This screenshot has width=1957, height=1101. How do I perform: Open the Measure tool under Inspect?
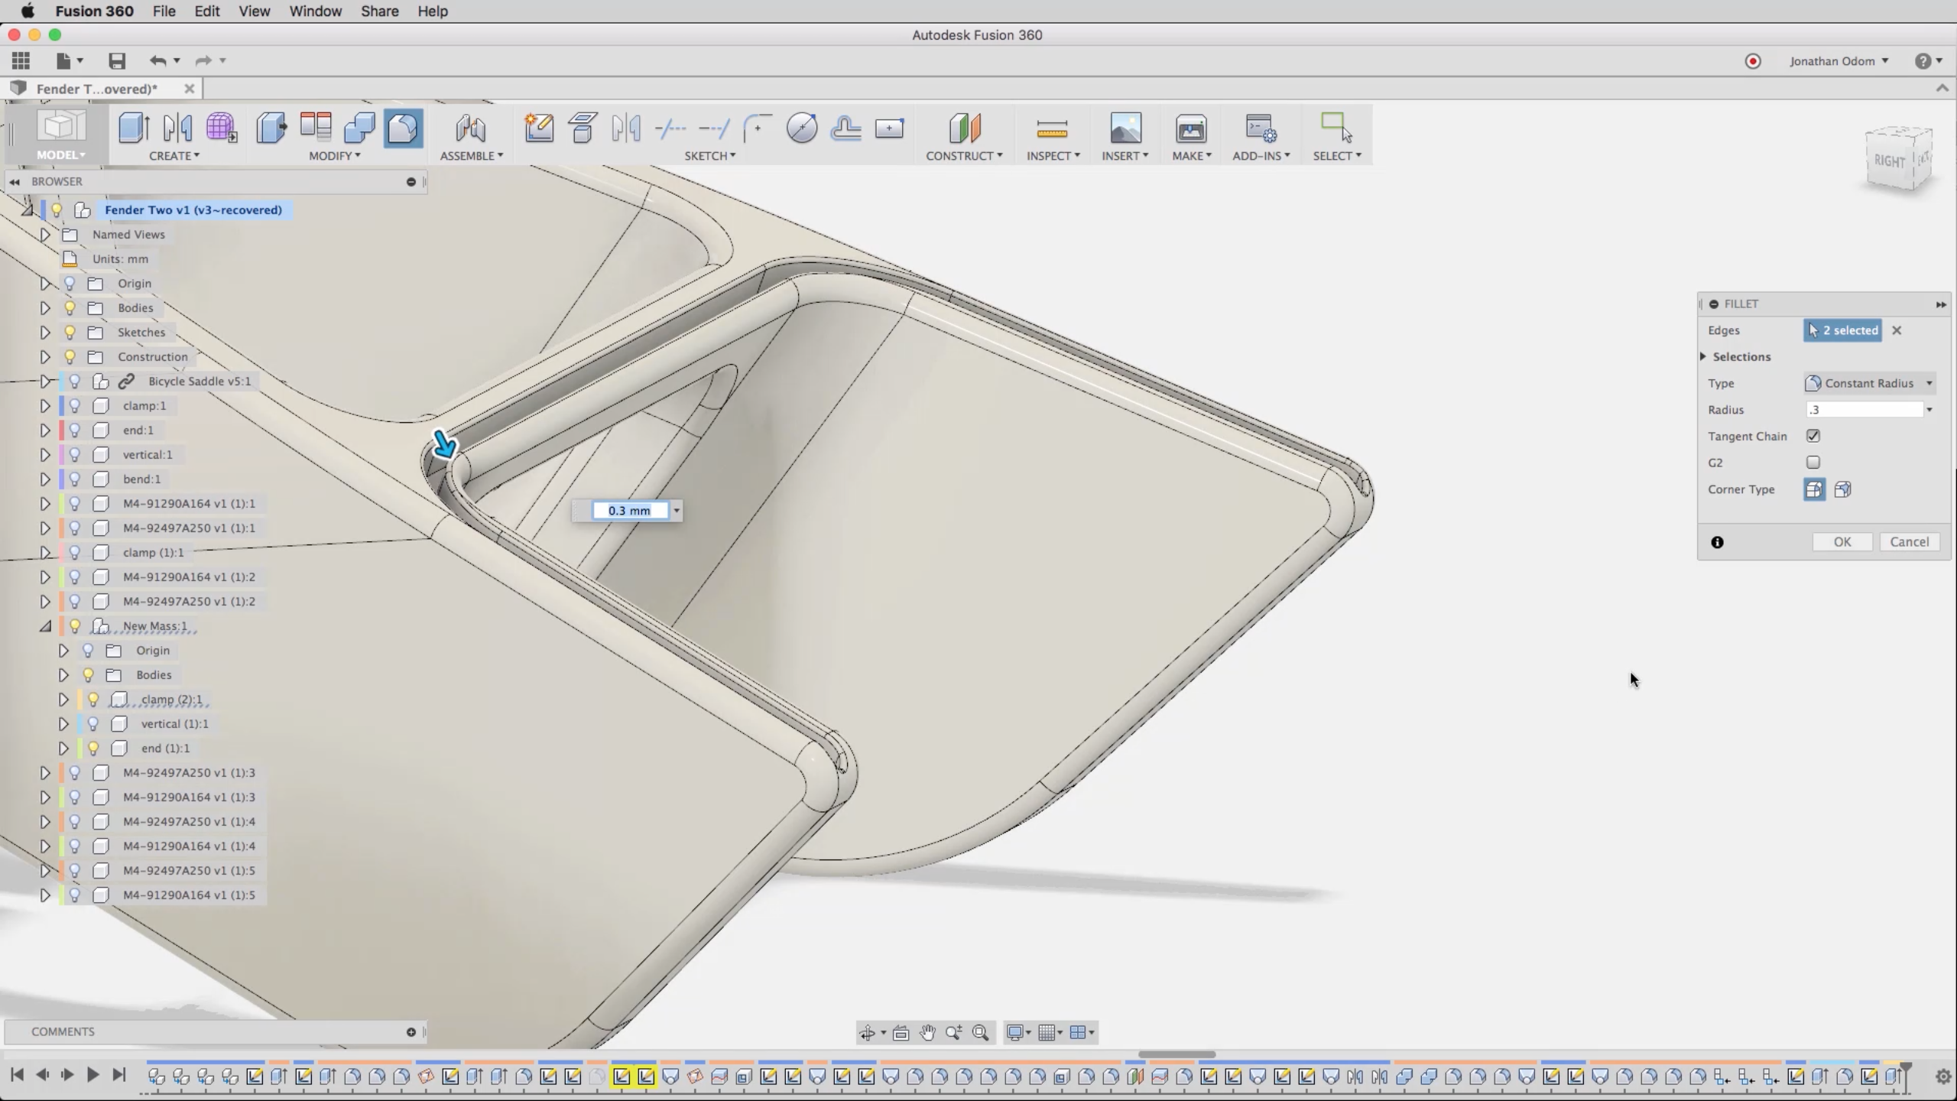coord(1052,129)
